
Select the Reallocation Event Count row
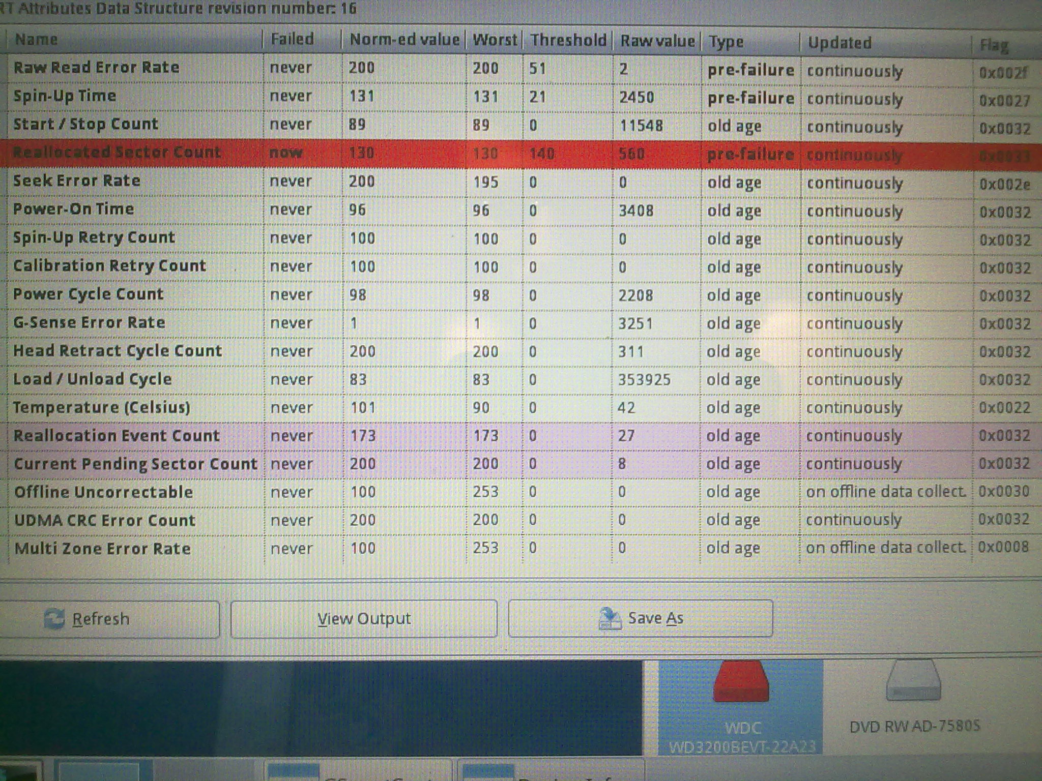pos(117,436)
